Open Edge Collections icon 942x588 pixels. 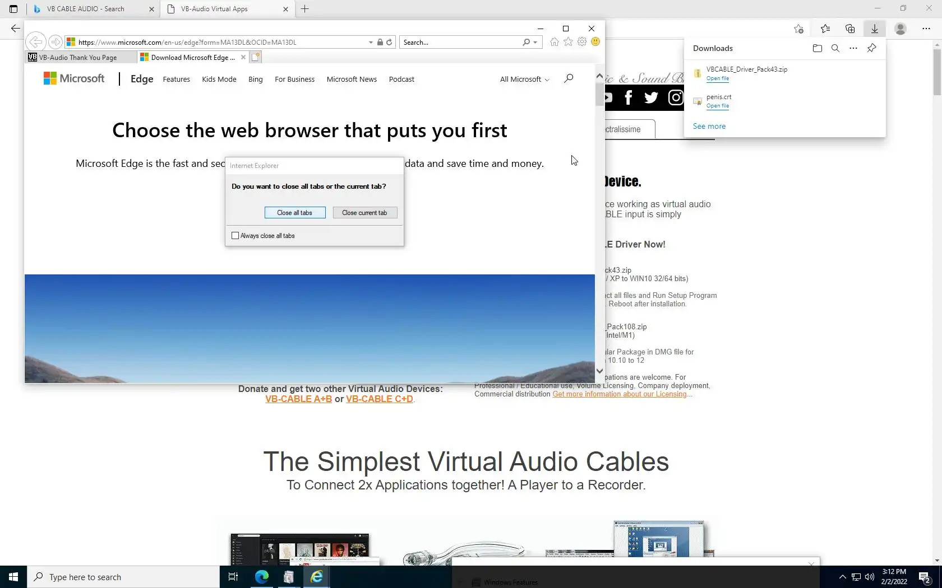[850, 29]
